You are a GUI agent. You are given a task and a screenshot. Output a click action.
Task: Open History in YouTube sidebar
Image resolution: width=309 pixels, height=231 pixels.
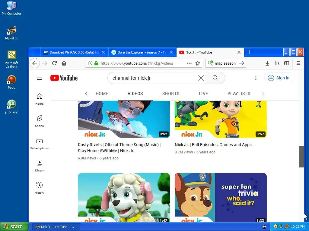(40, 188)
